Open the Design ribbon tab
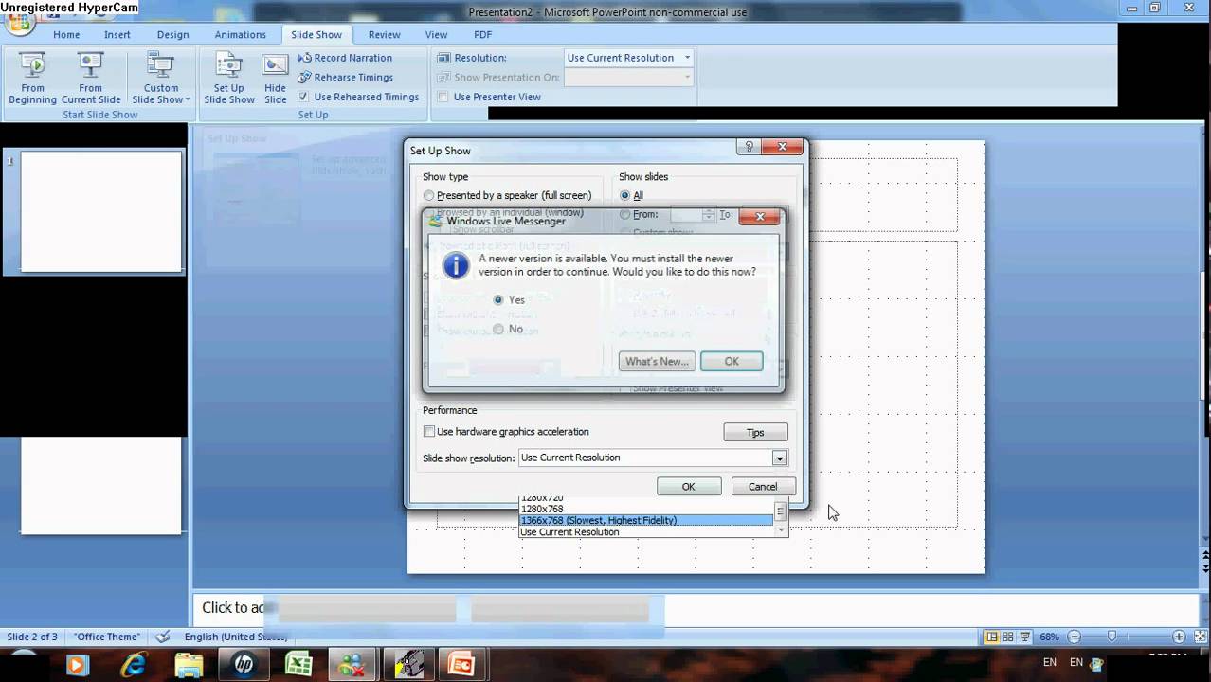This screenshot has height=682, width=1211. [172, 34]
